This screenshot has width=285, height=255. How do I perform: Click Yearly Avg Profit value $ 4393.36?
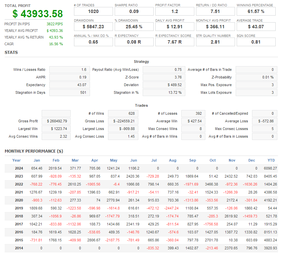[55, 31]
